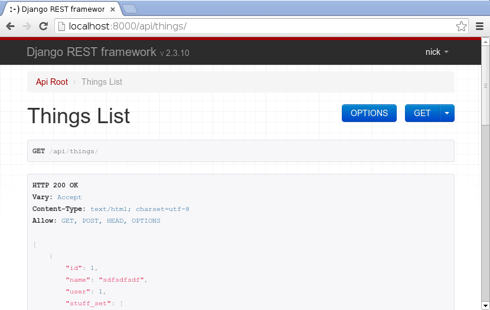Click the blue GET button
The image size is (490, 310).
click(422, 113)
